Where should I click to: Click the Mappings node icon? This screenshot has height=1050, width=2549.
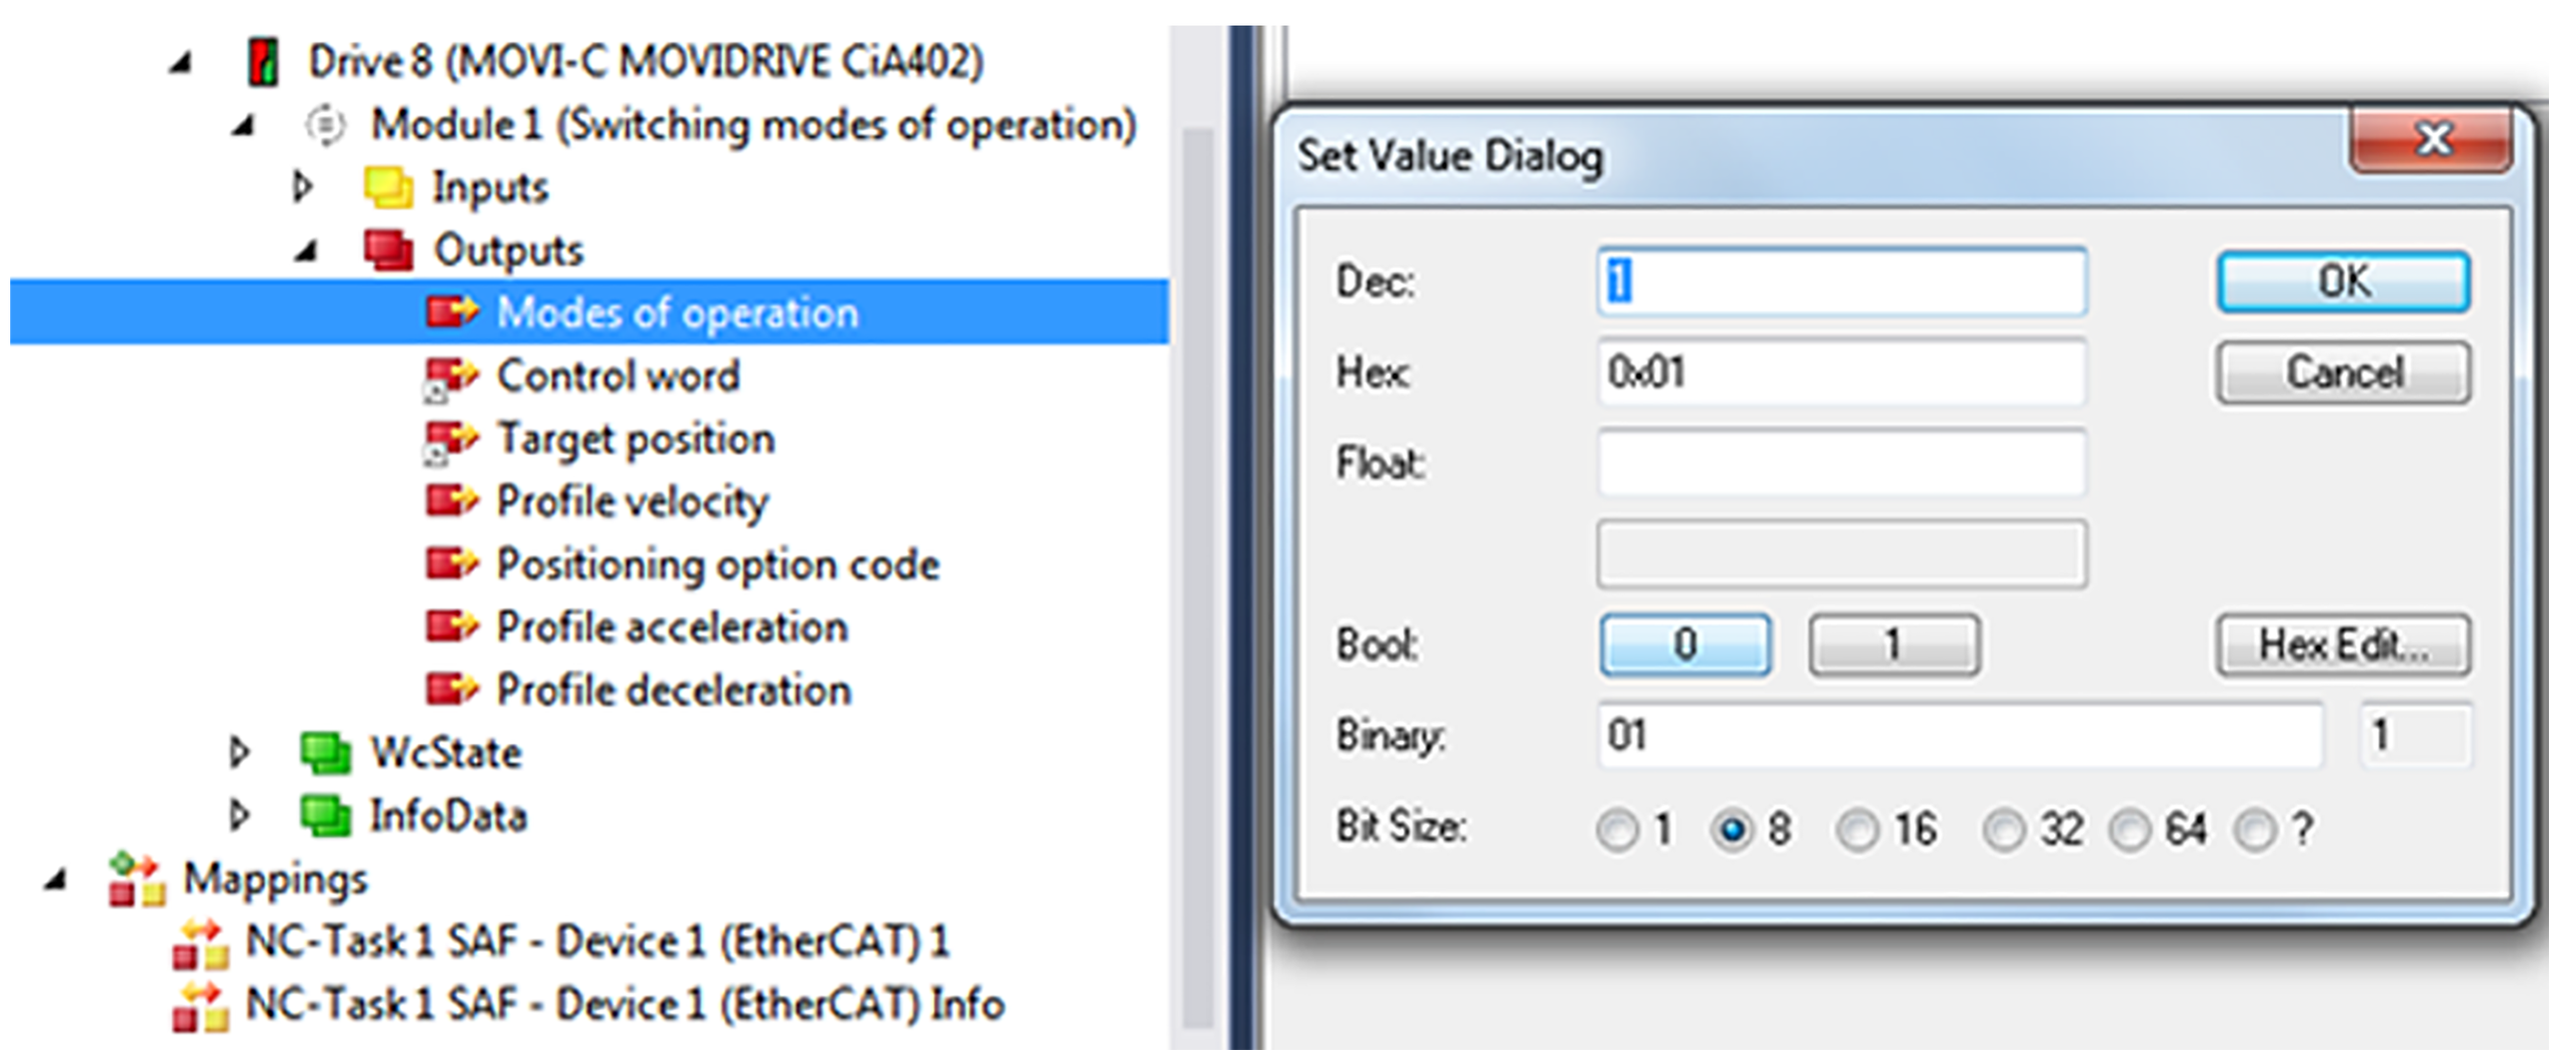137,878
